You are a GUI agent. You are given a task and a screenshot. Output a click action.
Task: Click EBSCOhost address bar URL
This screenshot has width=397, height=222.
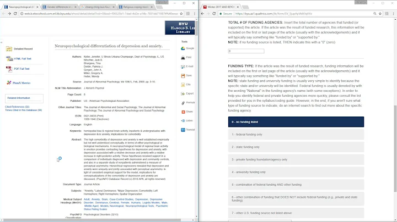(101, 14)
